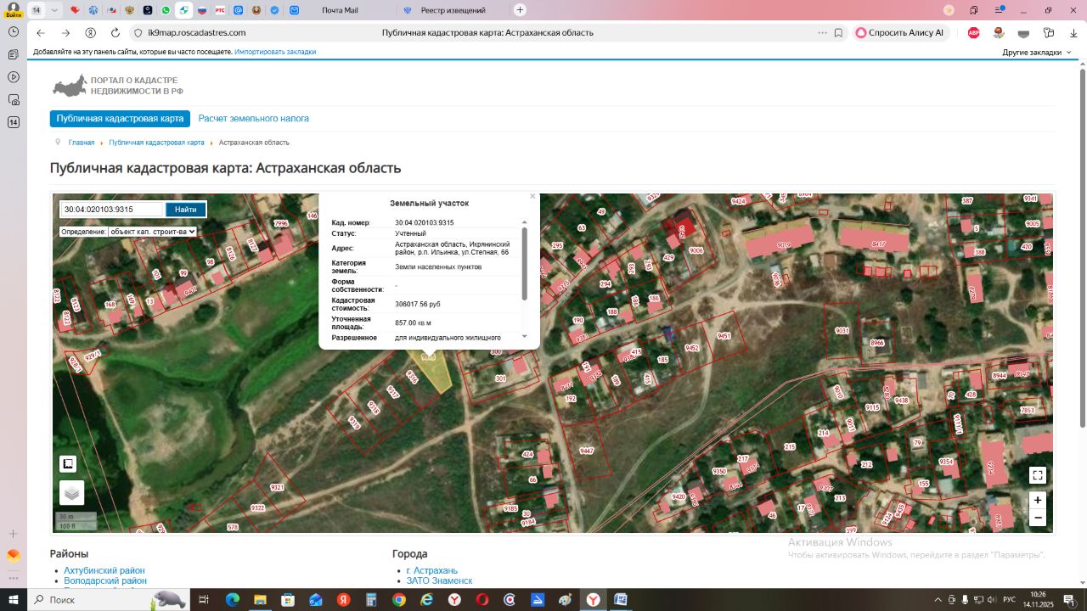
Task: Click the Земли населенных пунктов category value
Action: 438,266
